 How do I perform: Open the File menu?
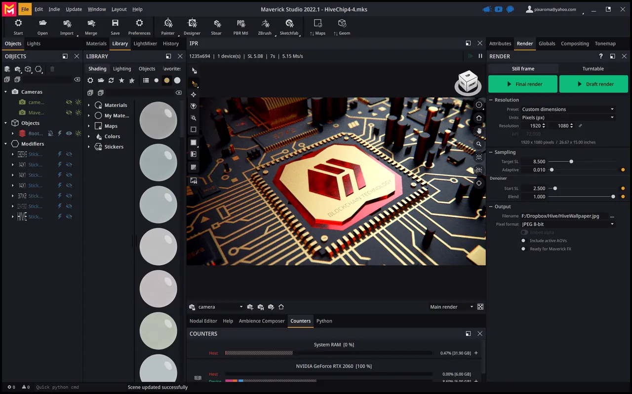pyautogui.click(x=25, y=9)
